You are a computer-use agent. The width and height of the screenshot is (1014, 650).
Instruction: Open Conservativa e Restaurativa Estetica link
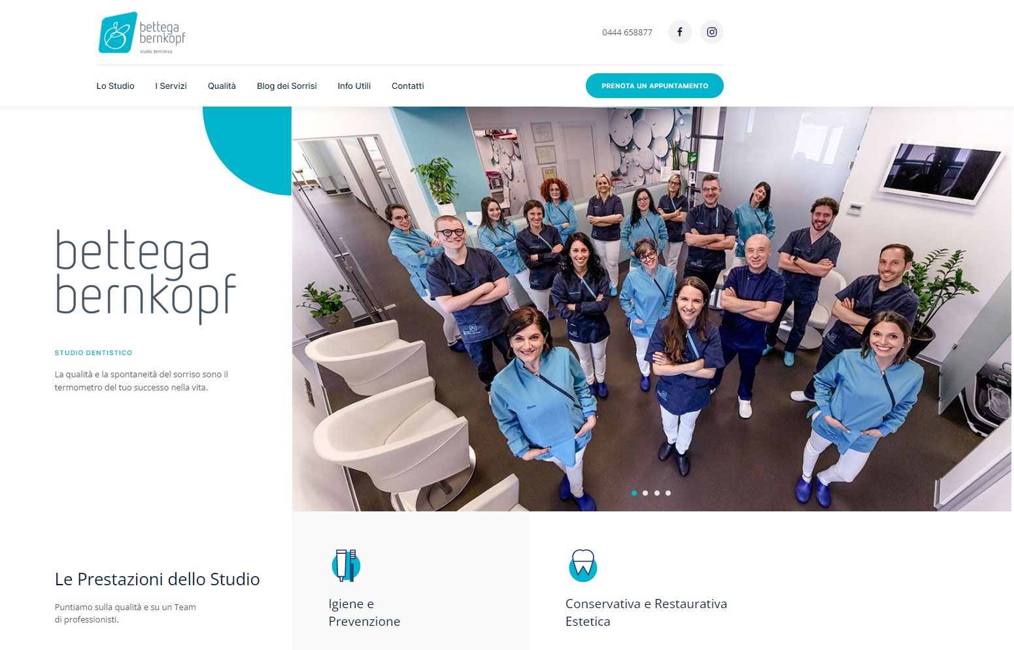[x=646, y=613]
